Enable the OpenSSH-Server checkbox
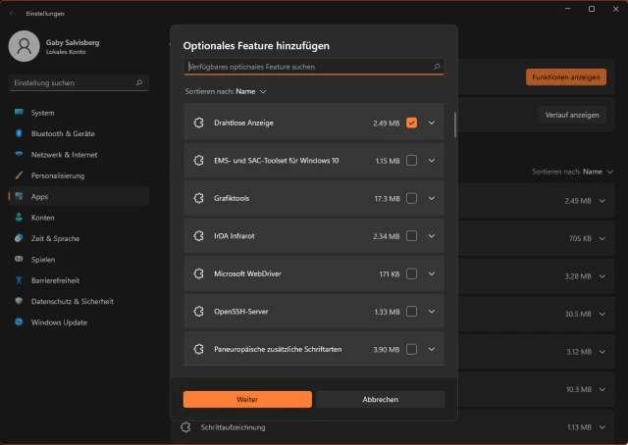Screen dimensions: 628x445 pos(411,312)
